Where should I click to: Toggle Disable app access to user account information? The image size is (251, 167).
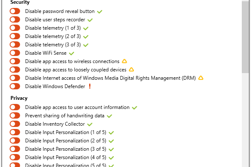pos(15,107)
